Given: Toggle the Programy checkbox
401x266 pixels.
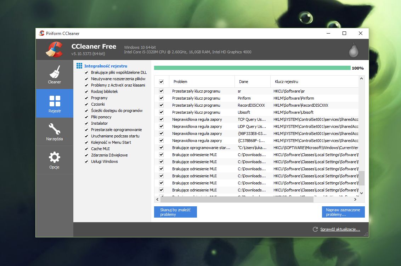Looking at the screenshot, I should pos(86,98).
